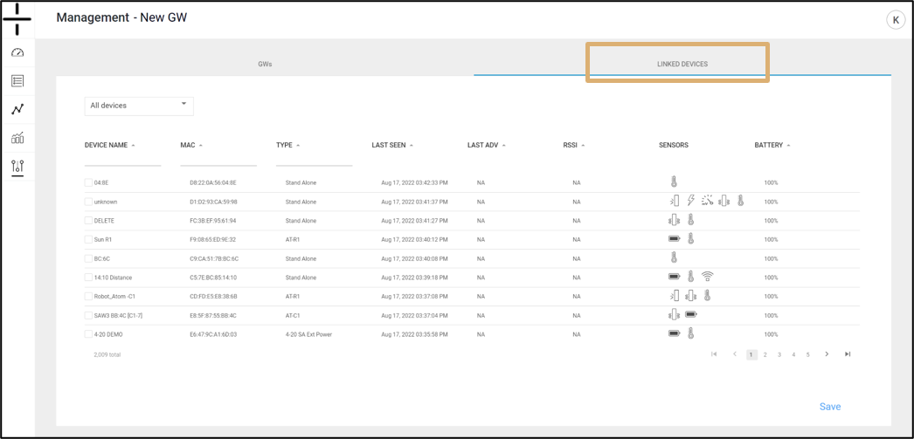Select the 14:10 Distance checkbox
The height and width of the screenshot is (439, 914).
(x=88, y=278)
